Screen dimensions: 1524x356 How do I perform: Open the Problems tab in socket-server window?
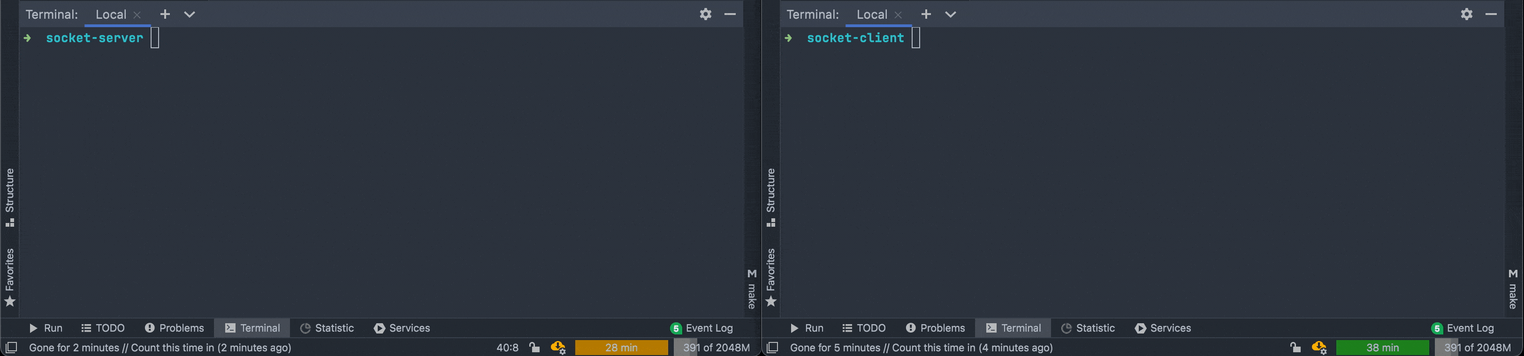click(175, 328)
